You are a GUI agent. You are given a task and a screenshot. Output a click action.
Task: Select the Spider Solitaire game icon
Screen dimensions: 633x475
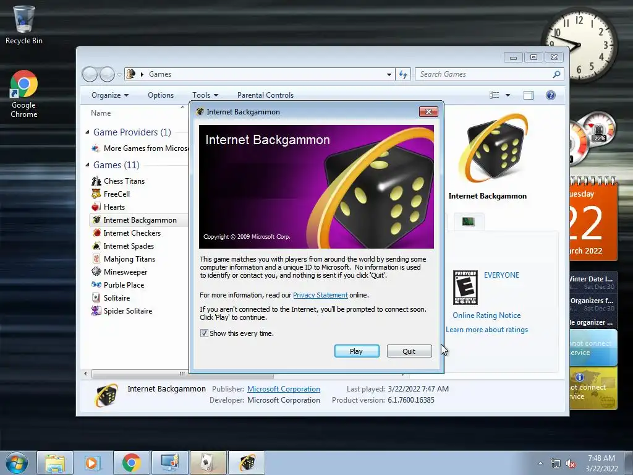[96, 310]
